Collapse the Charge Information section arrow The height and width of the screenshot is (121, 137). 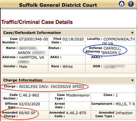click(x=132, y=80)
